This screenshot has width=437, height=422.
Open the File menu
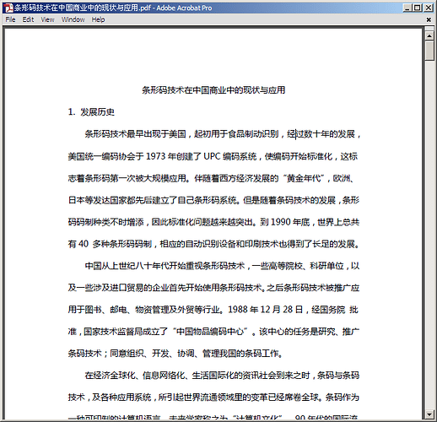[10, 19]
